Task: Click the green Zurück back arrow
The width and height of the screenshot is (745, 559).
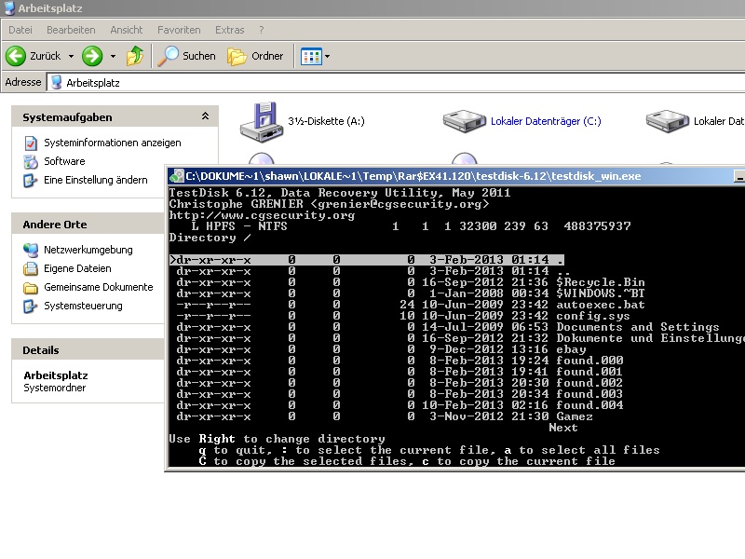Action: pos(16,56)
